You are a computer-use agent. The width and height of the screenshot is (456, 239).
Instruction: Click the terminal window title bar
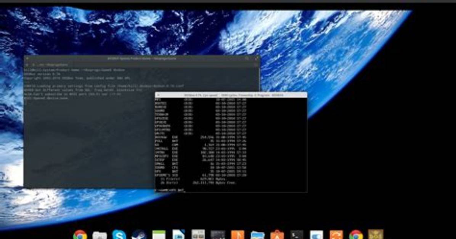(x=141, y=58)
